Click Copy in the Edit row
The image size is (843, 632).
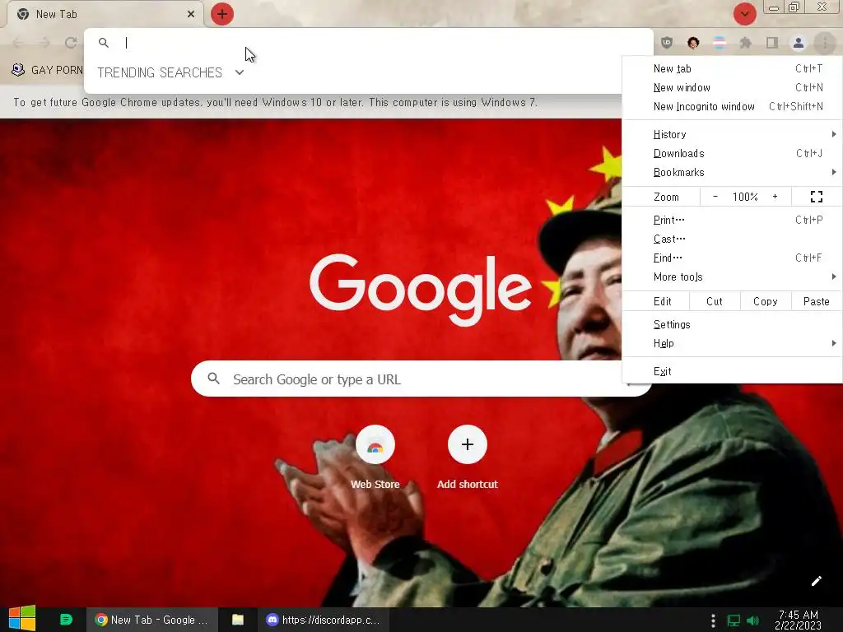coord(766,301)
